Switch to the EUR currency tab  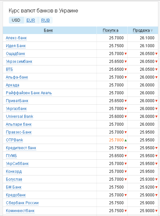pos(31,20)
